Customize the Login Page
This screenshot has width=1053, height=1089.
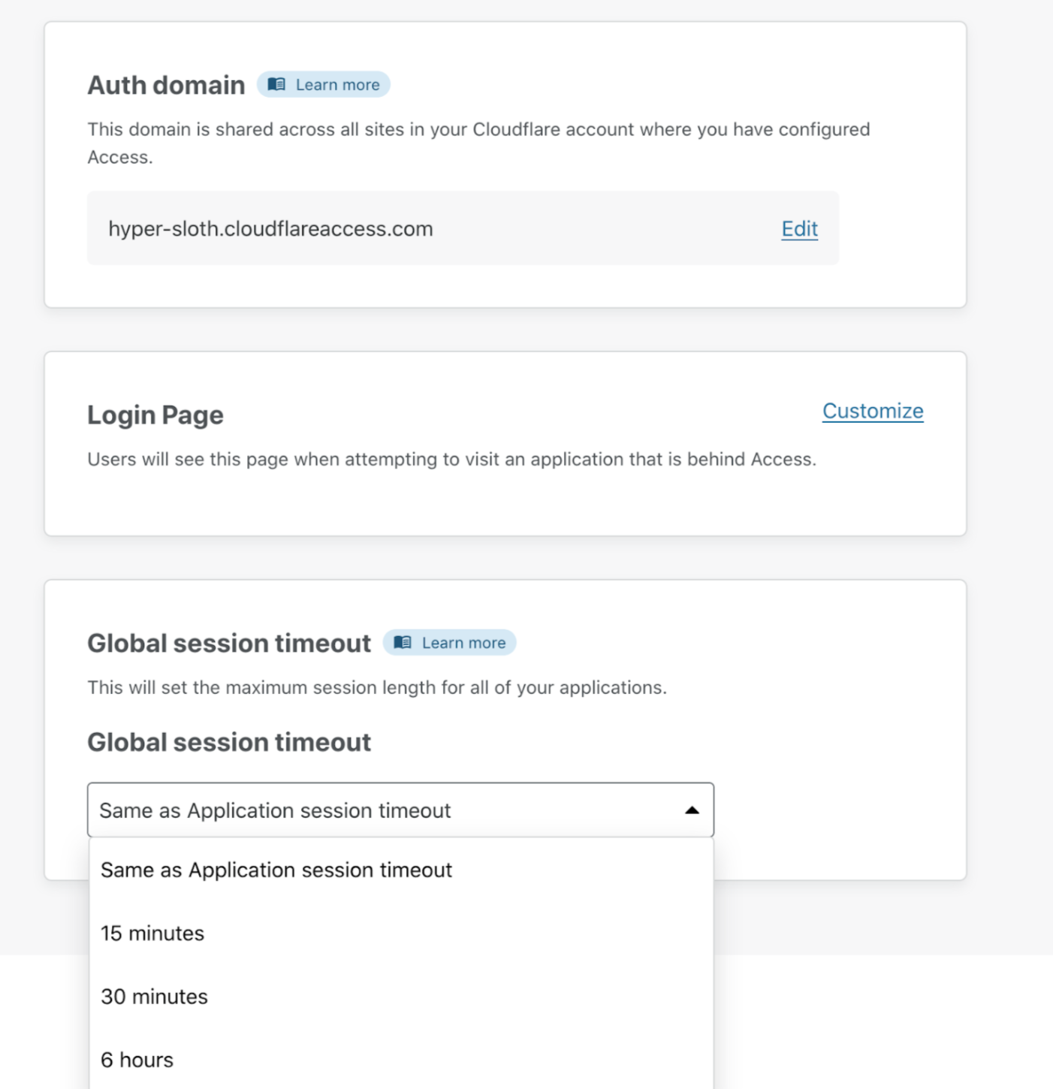(x=872, y=411)
